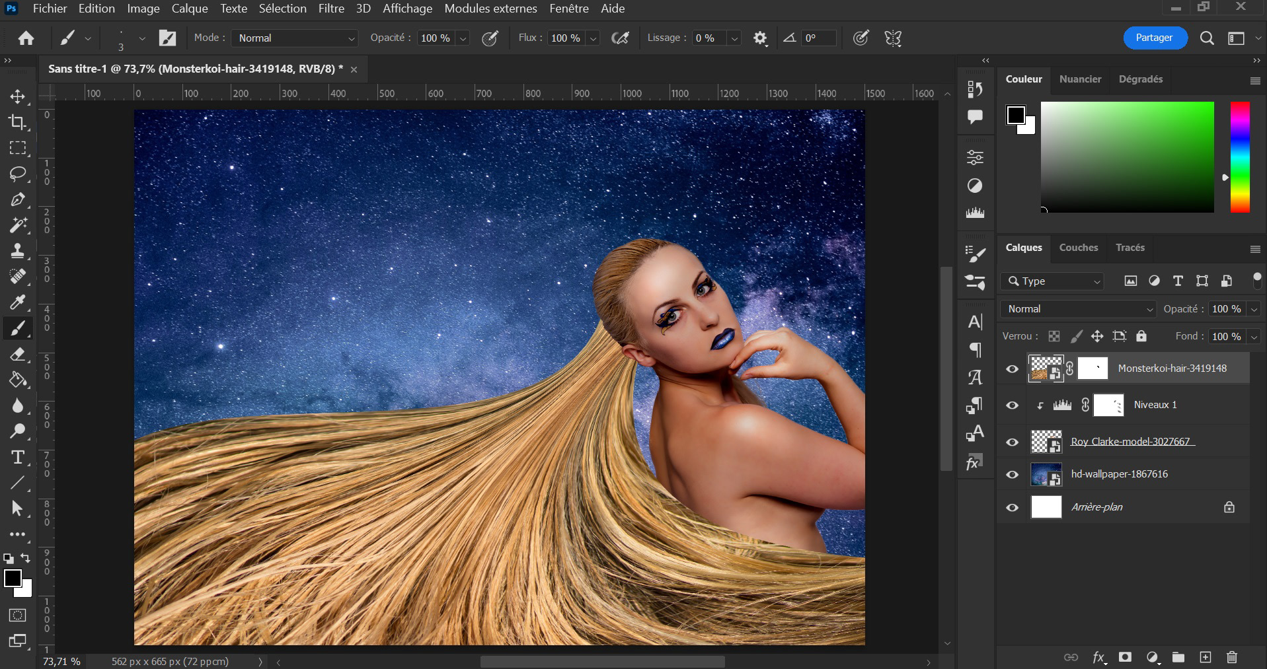The width and height of the screenshot is (1267, 669).
Task: Select the Rectangular Marquee tool
Action: (x=18, y=148)
